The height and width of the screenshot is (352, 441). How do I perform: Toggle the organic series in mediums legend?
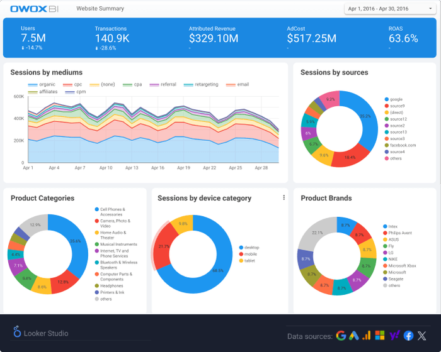pos(42,84)
